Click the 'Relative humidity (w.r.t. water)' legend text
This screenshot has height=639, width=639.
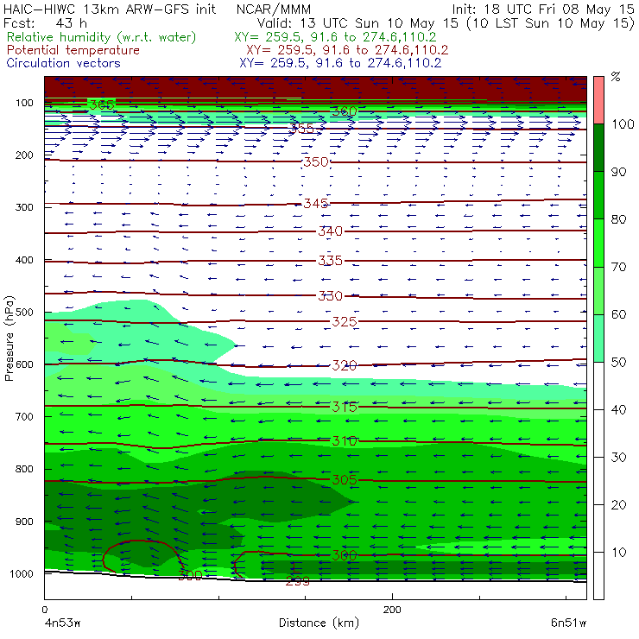point(102,37)
